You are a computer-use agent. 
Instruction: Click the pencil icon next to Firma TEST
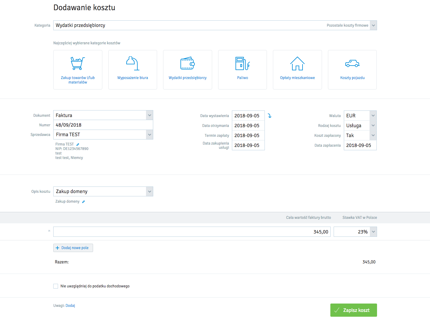click(x=78, y=144)
